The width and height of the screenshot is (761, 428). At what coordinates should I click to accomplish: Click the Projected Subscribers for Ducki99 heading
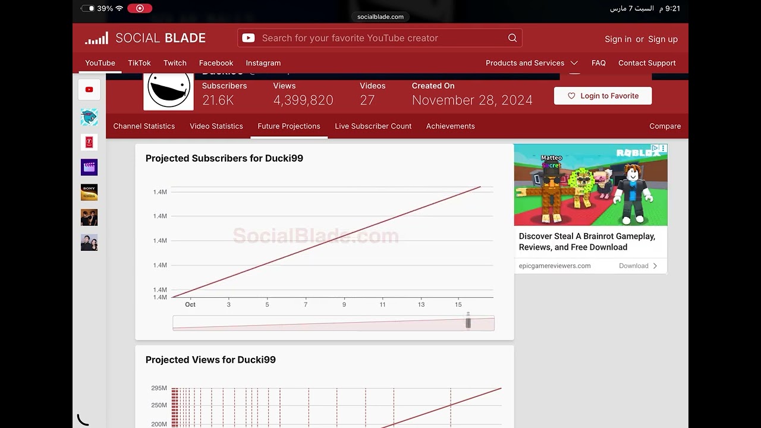224,158
